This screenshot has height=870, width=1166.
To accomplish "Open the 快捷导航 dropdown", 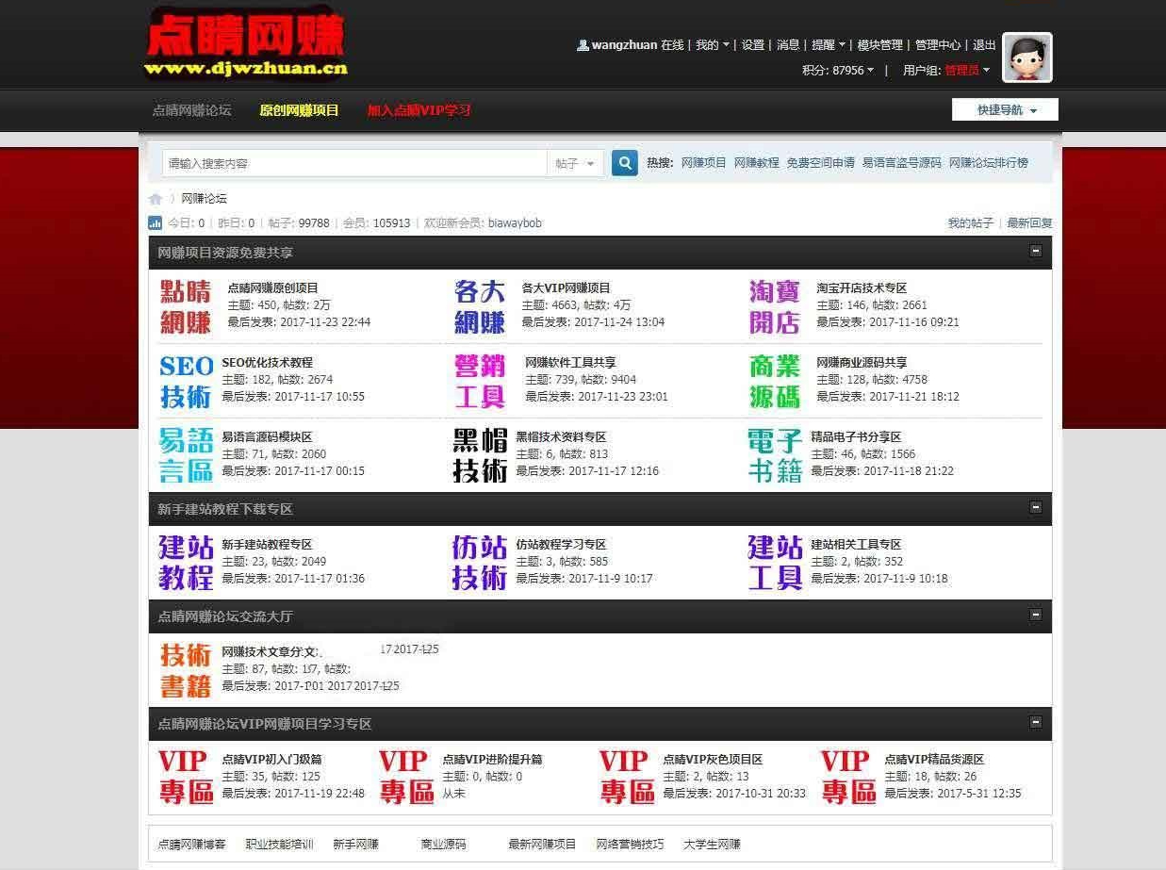I will point(1005,110).
